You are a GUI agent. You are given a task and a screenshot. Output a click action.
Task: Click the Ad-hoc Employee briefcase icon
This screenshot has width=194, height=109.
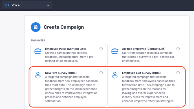(115, 51)
